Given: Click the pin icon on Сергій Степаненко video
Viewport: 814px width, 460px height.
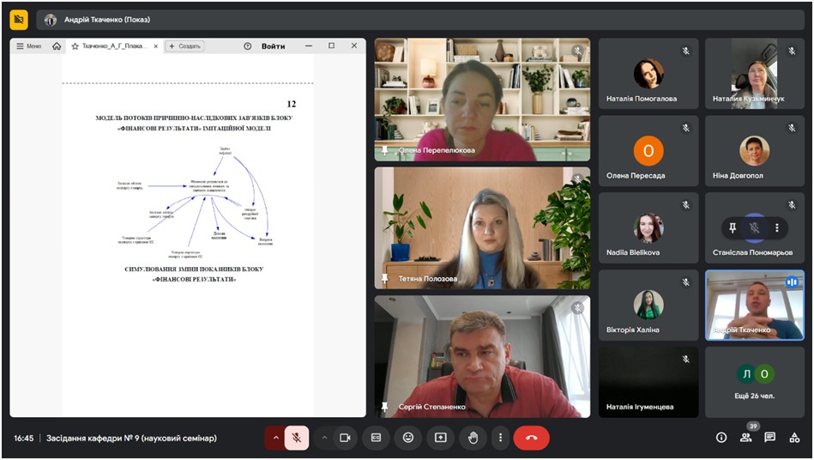Looking at the screenshot, I should click(384, 407).
